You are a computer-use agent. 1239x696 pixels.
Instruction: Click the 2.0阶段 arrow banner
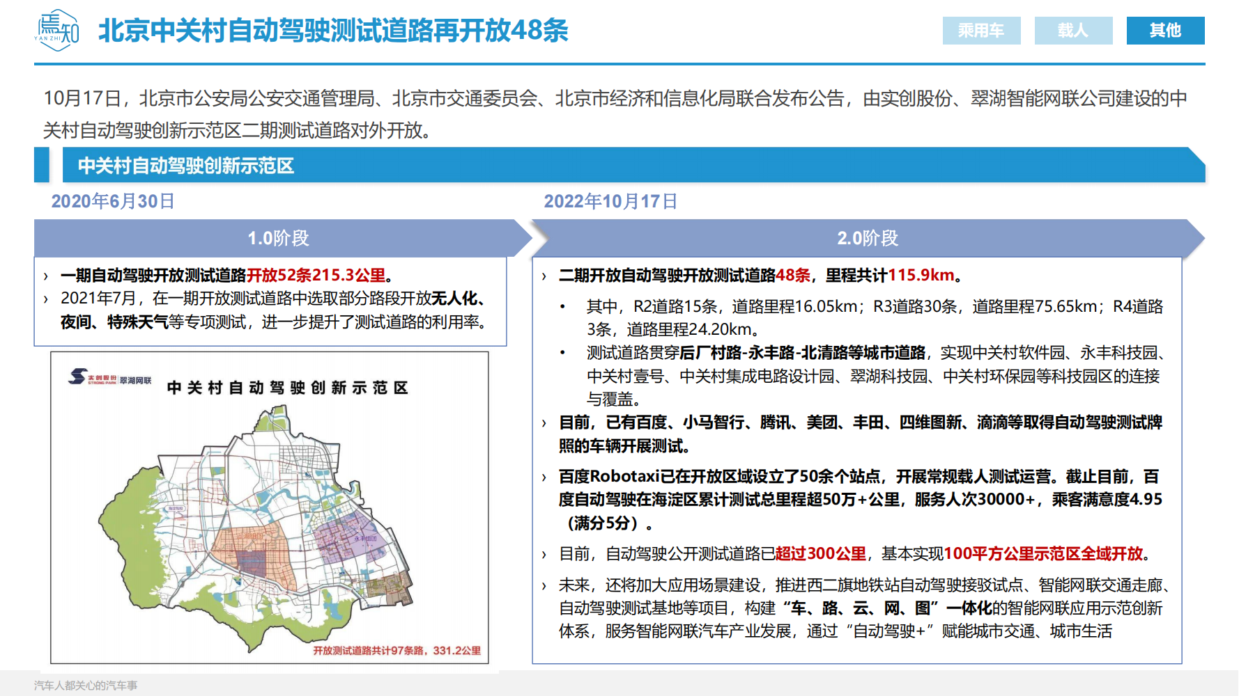[868, 238]
